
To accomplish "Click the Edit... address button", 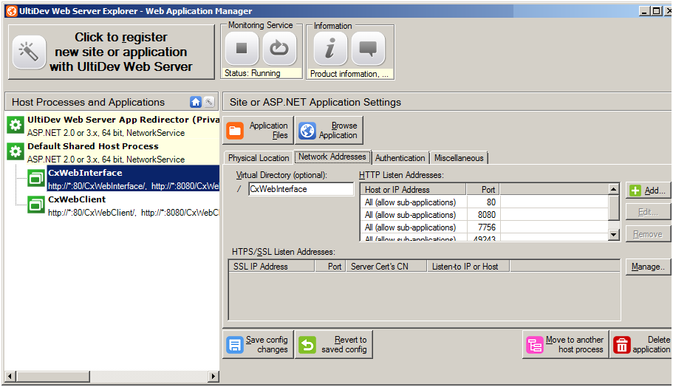I will (648, 212).
